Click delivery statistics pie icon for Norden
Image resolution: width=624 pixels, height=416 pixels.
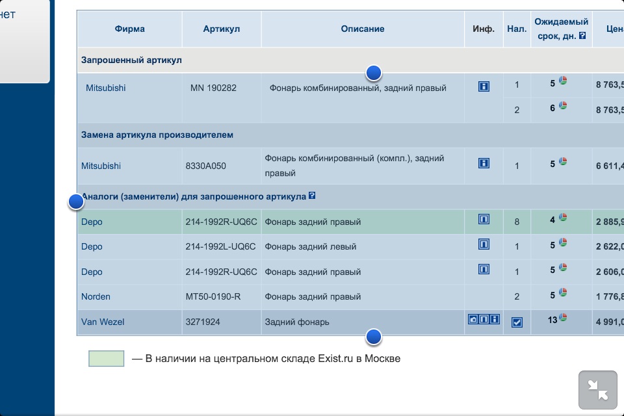click(x=563, y=293)
